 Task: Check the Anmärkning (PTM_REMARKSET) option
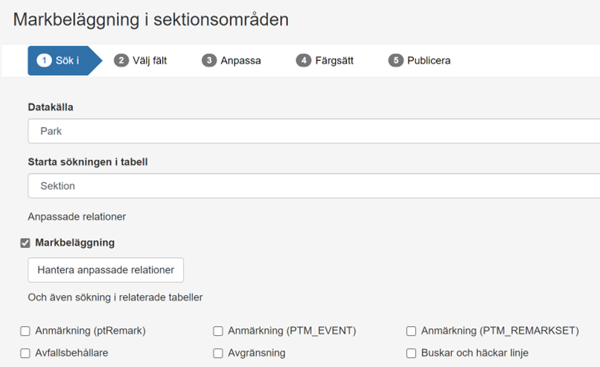pos(412,331)
